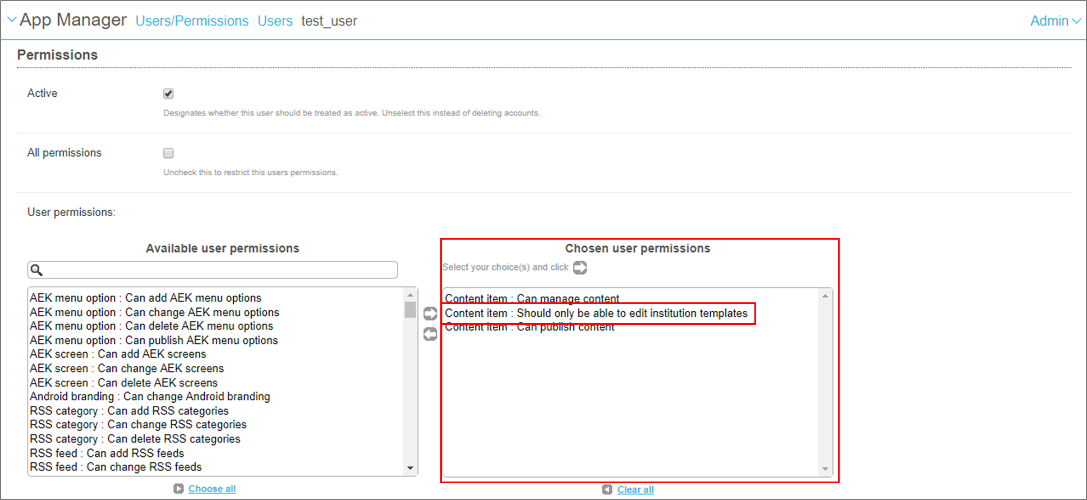Select 'Can change Android branding'
The image size is (1087, 500).
[x=150, y=396]
